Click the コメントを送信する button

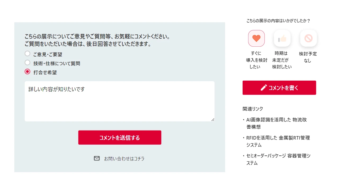click(x=120, y=137)
